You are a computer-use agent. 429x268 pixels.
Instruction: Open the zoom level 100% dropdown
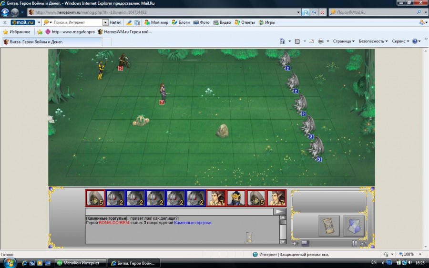coord(420,254)
